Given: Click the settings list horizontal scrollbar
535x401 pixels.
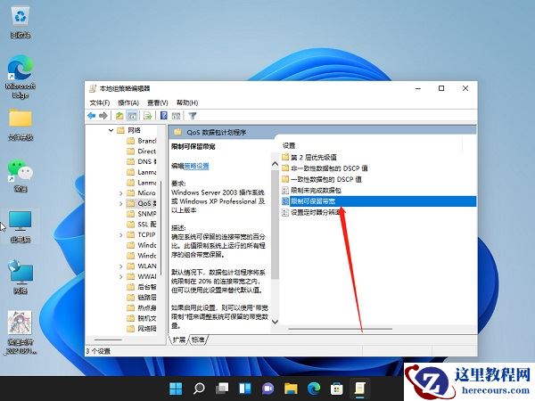Looking at the screenshot, I should pos(341,329).
